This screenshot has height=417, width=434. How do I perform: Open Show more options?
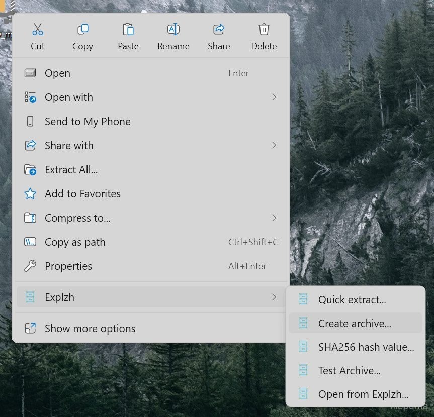coord(90,329)
